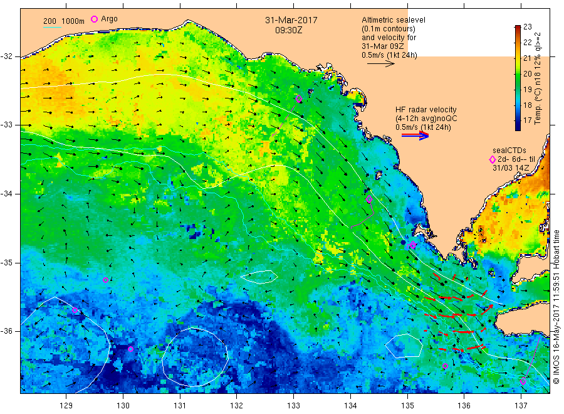Select the Argo float marker near 135.7°E, 36.5°S

(x=445, y=366)
